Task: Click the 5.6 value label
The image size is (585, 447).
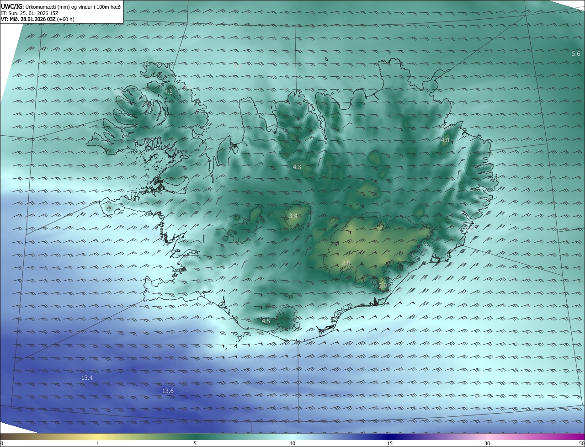Action: coord(576,54)
